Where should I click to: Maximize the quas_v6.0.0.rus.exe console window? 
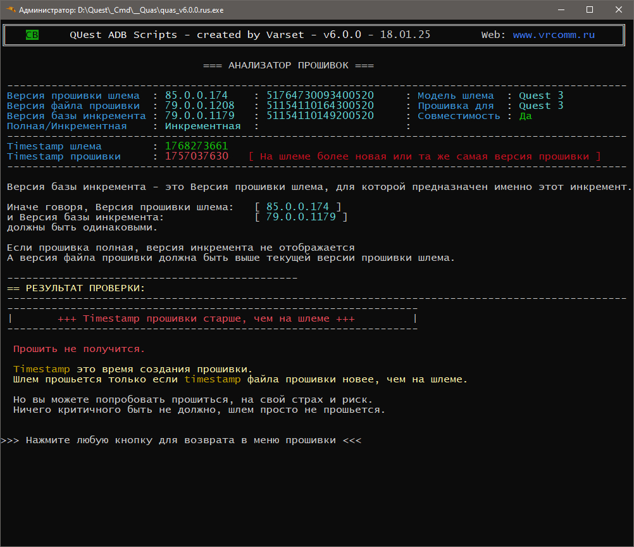pos(590,9)
